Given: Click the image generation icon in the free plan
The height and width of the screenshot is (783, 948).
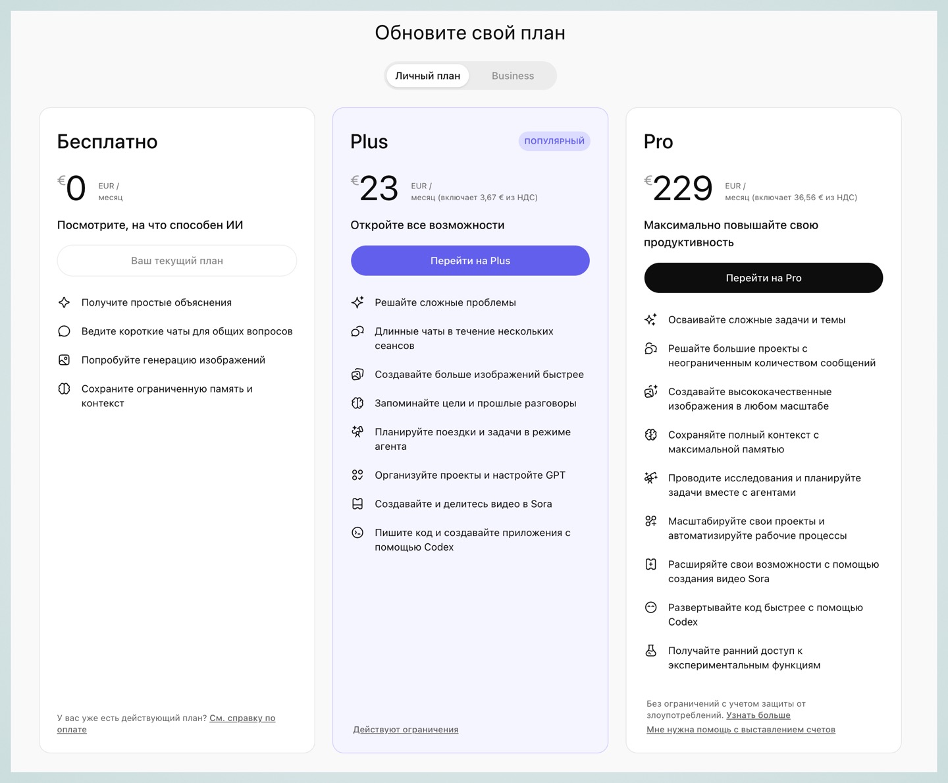Looking at the screenshot, I should (64, 360).
